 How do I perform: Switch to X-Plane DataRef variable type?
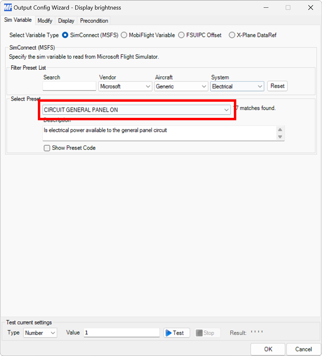click(x=232, y=35)
